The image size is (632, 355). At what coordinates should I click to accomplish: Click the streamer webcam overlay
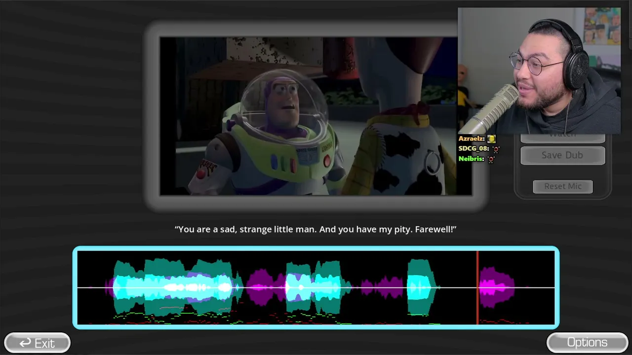[539, 71]
